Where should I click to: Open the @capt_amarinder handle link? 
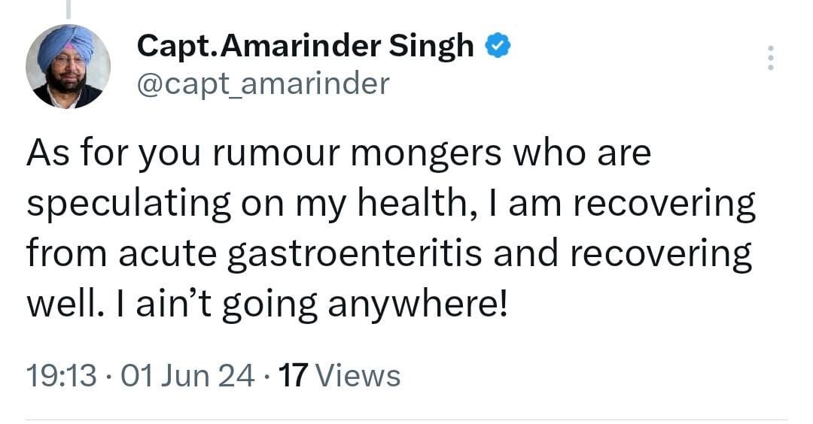263,83
